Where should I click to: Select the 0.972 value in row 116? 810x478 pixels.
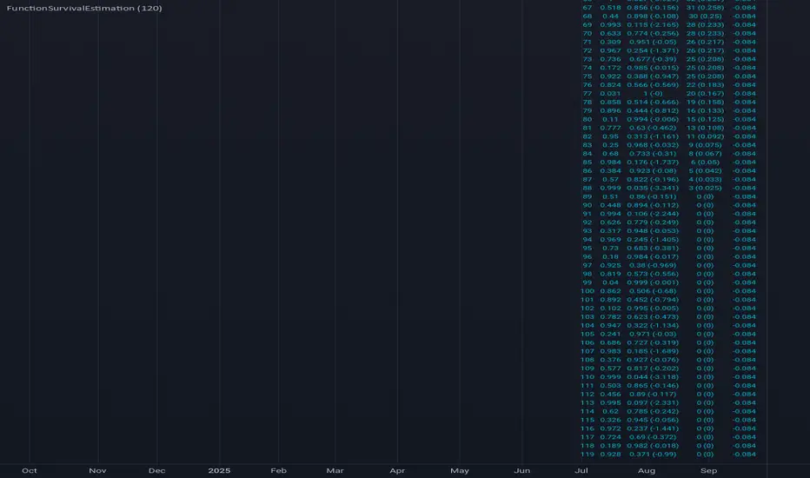(x=611, y=429)
